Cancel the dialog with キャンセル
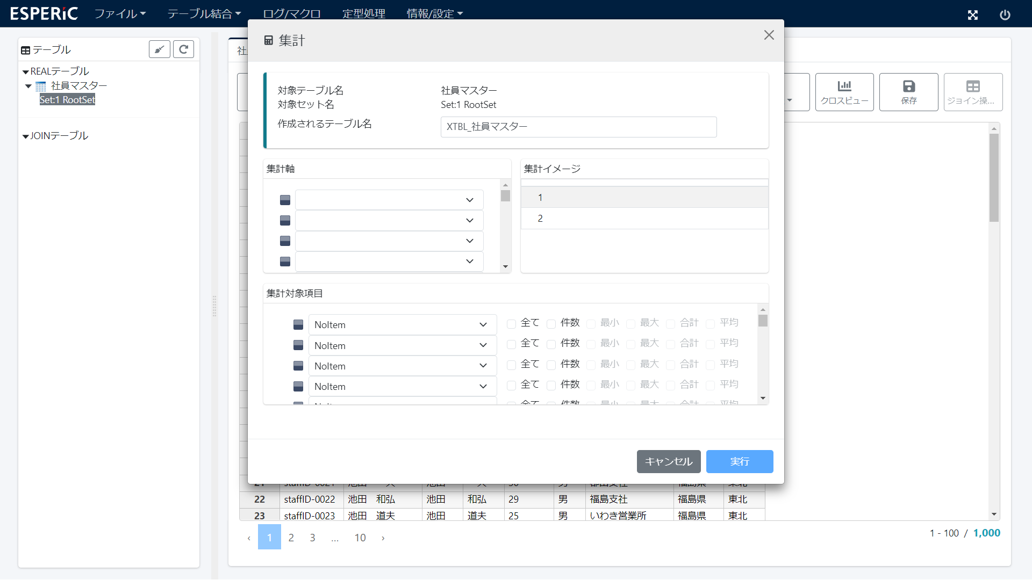Image resolution: width=1032 pixels, height=580 pixels. coord(668,461)
